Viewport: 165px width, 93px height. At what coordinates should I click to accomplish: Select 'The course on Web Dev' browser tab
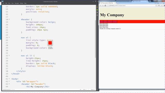(108, 3)
